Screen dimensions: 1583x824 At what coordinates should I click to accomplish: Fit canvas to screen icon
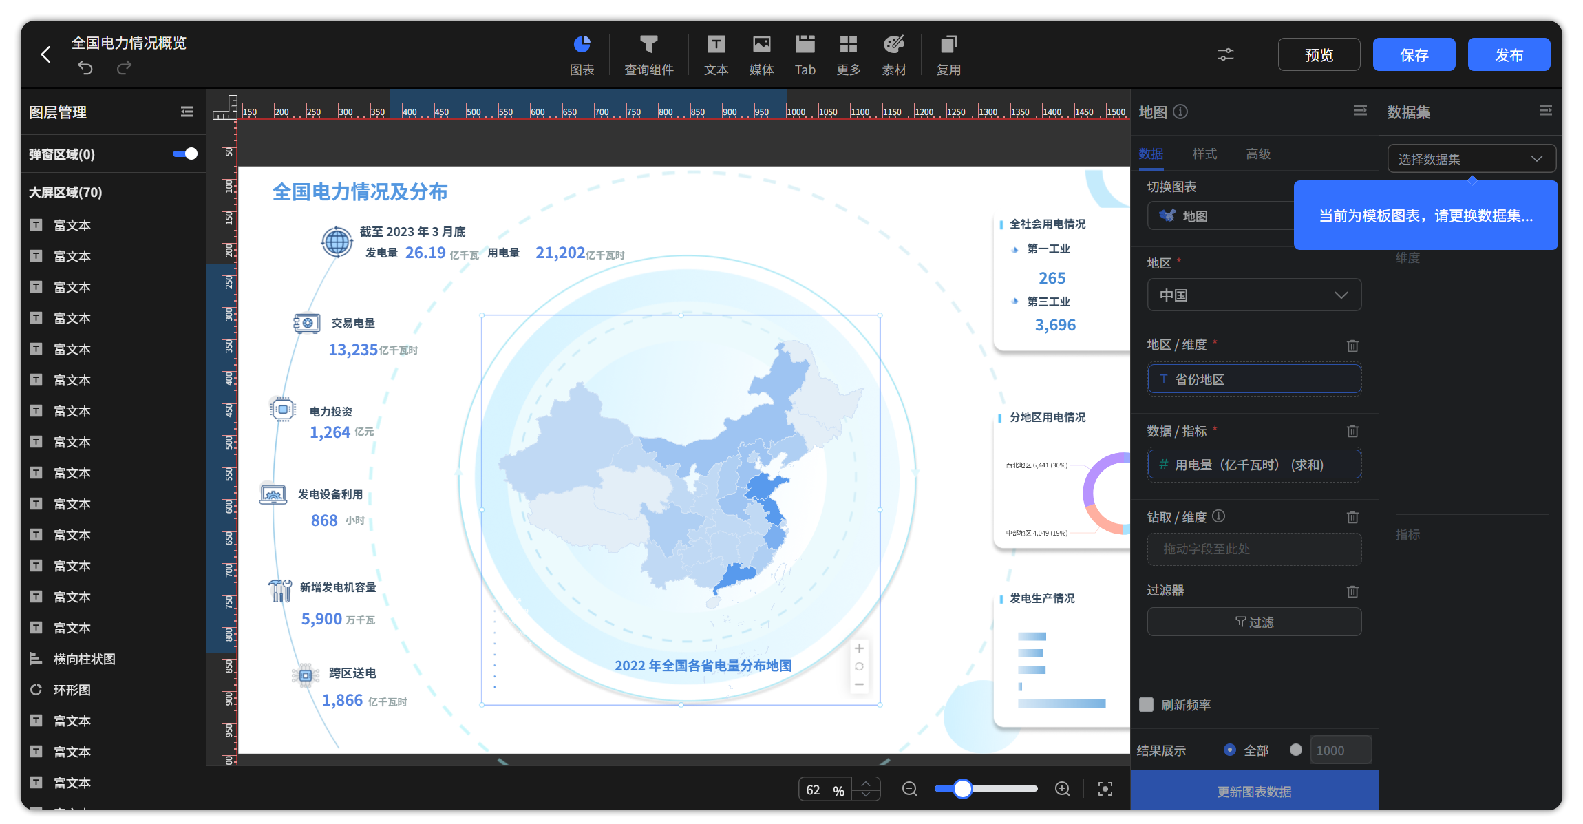point(1105,790)
